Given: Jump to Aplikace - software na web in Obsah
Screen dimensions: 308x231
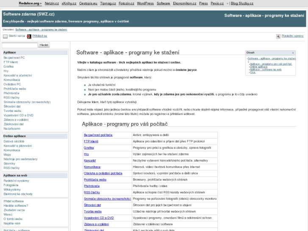Looking at the screenshot, I should point(266,70).
